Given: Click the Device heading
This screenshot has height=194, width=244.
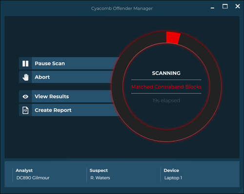Looking at the screenshot, I should pos(171,171).
